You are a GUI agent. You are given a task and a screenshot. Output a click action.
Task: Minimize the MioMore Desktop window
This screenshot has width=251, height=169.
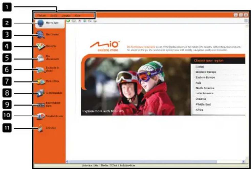(236, 15)
